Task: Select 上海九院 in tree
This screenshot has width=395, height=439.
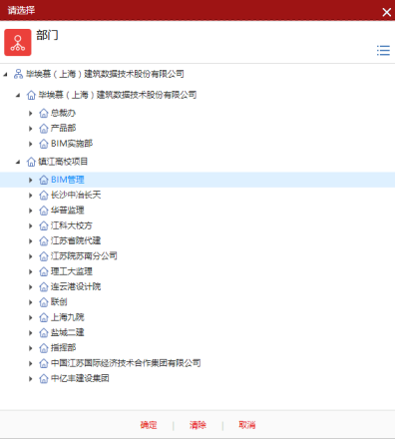Action: click(x=67, y=317)
